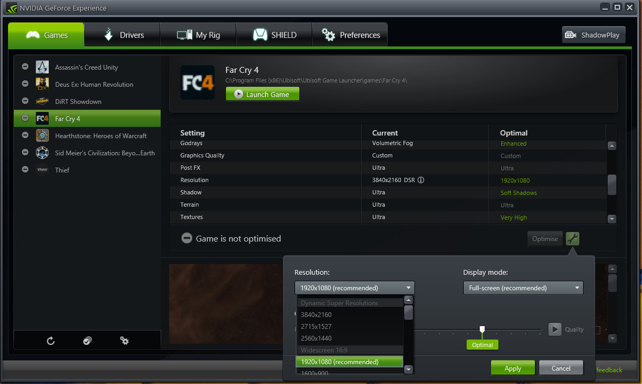
Task: Click the Deus Ex: Human Revolution icon
Action: 42,84
